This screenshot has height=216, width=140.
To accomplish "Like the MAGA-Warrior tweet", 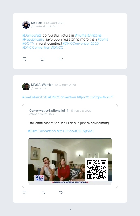I will click(x=61, y=193).
